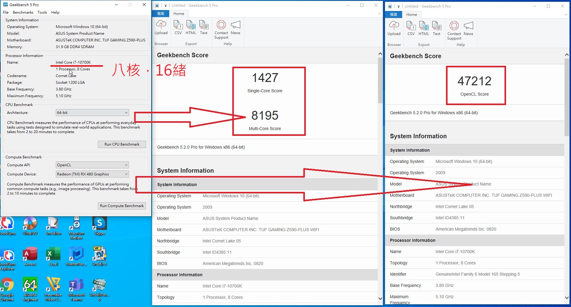Open 檔案 tab in middle window
Viewport: 571px width, 307px height.
(161, 14)
